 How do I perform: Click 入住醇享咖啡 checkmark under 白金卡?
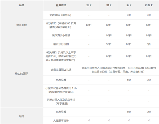pos(149,121)
